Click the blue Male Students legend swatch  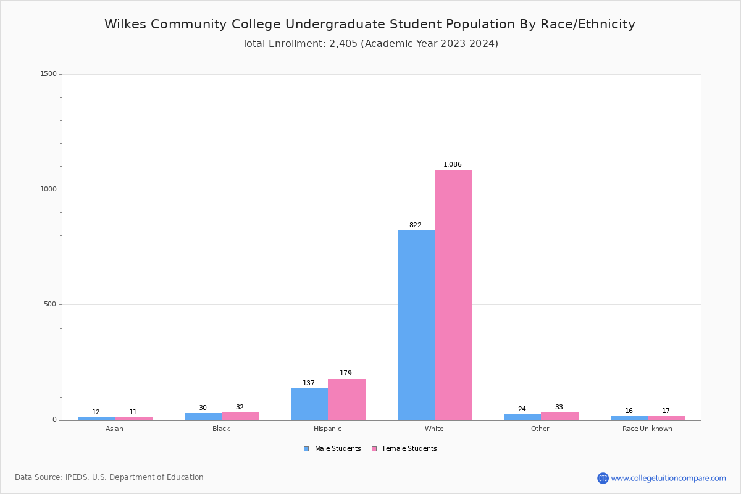[306, 449]
